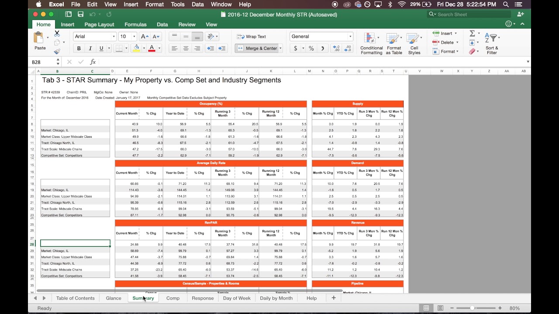
Task: Click the Decrease Indent icon
Action: [x=210, y=48]
